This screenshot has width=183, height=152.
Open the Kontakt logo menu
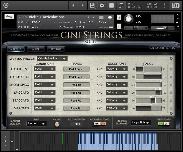tap(6, 5)
